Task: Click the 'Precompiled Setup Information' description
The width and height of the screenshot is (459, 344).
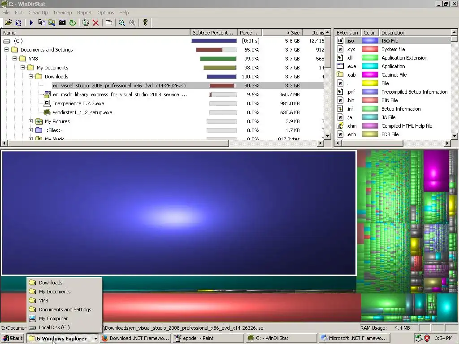Action: [x=414, y=92]
